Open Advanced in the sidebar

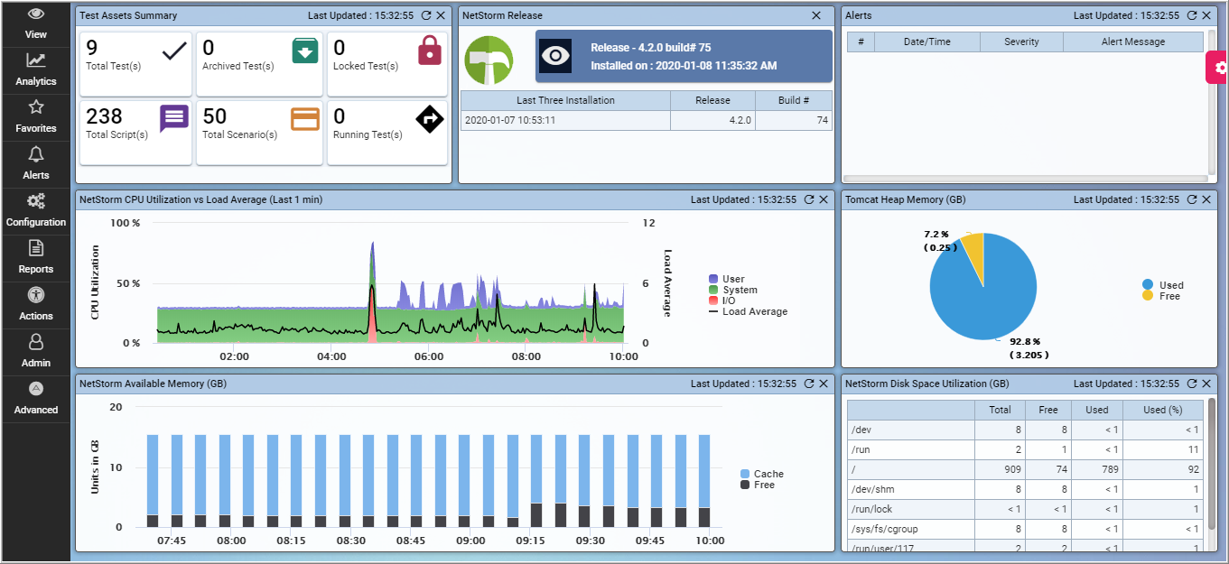click(x=35, y=400)
